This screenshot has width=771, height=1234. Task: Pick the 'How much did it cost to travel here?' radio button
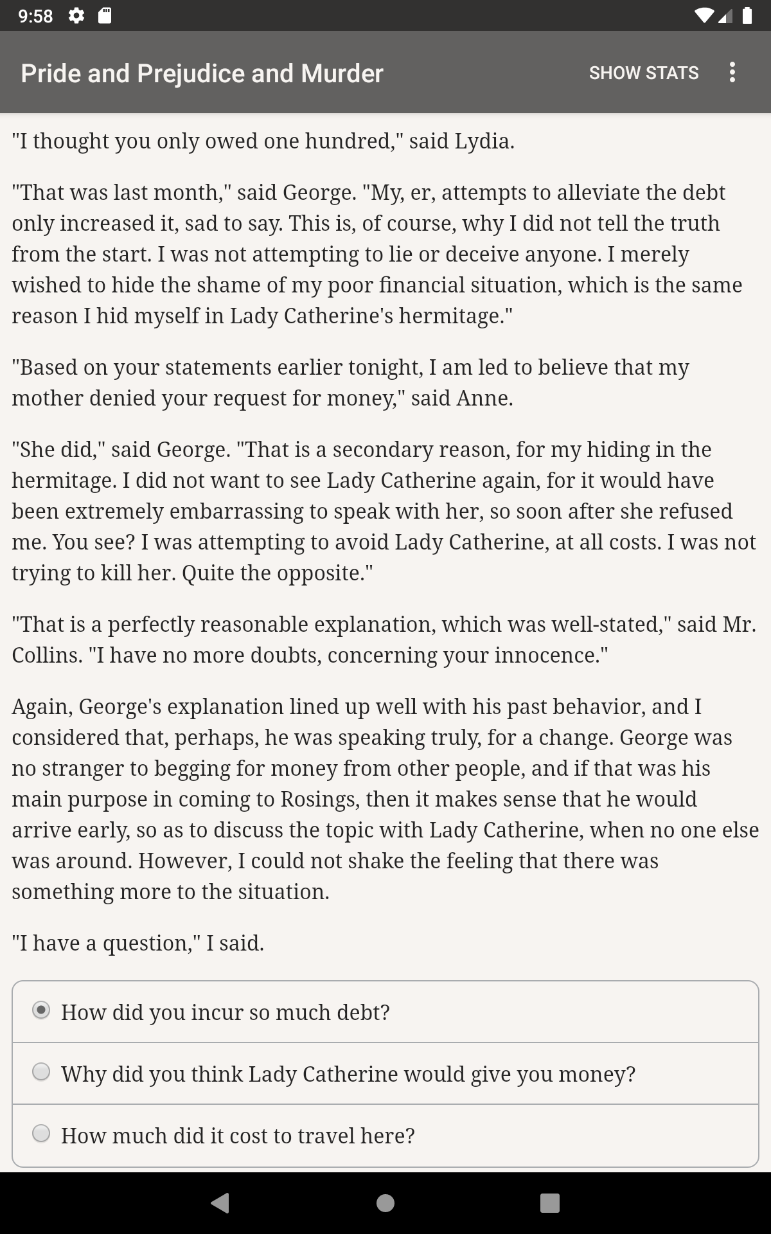[x=41, y=1134]
